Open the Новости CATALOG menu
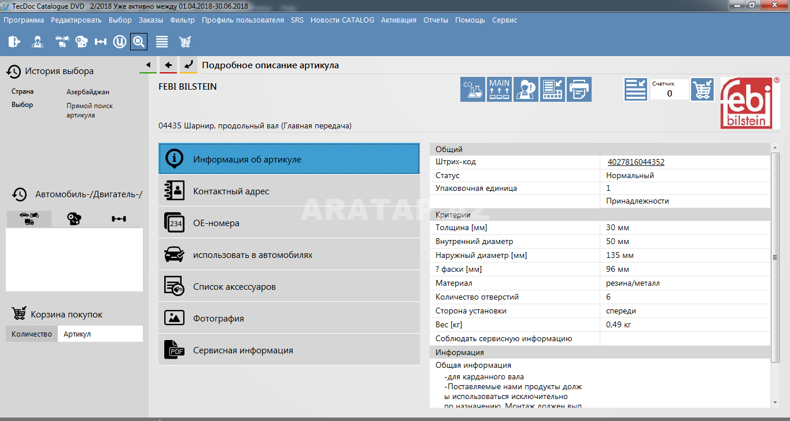 [x=342, y=20]
